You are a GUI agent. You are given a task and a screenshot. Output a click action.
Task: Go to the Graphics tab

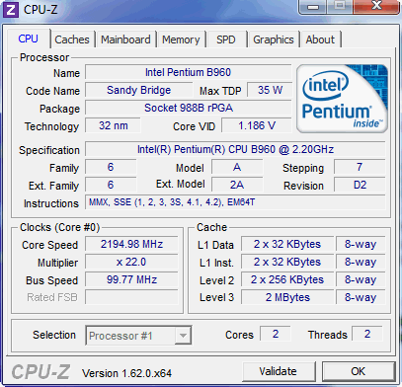[x=274, y=39]
